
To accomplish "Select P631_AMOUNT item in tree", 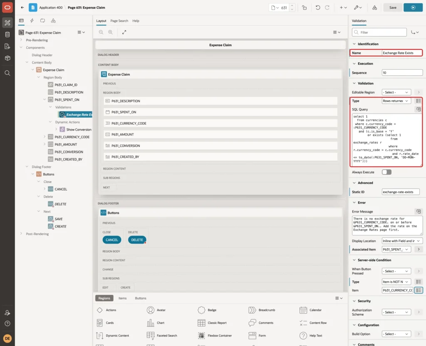I will tap(66, 144).
